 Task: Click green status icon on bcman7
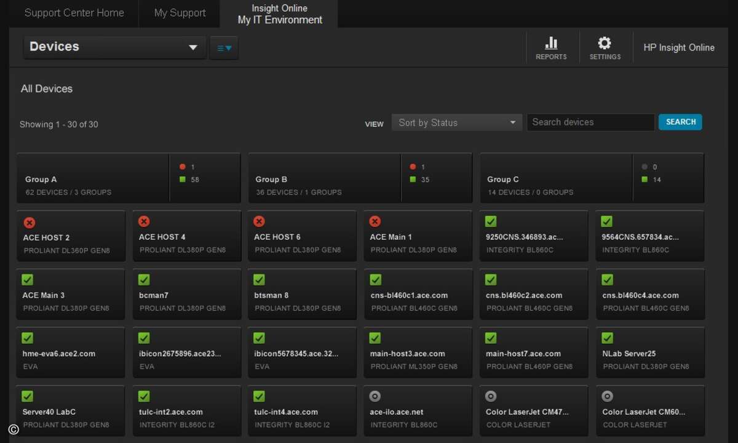(x=144, y=280)
